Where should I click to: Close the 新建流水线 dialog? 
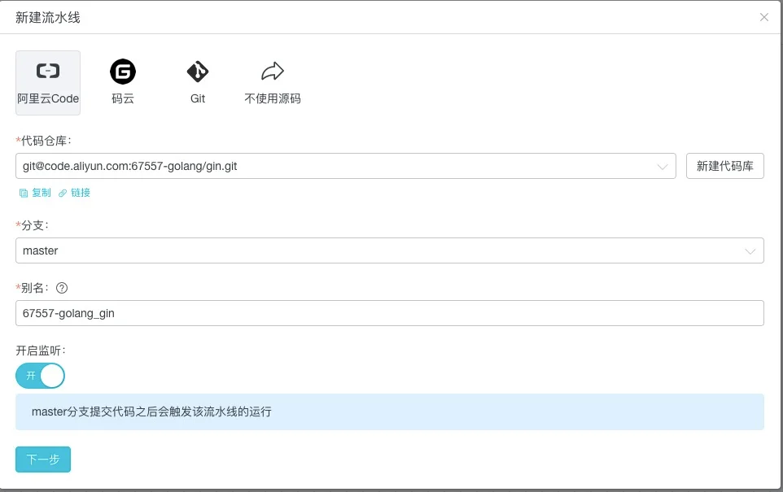pyautogui.click(x=764, y=17)
